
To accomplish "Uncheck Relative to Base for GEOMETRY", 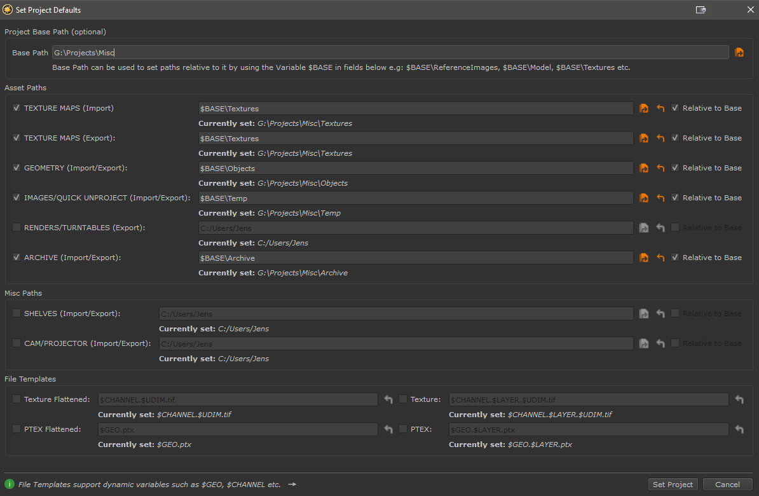I will point(675,168).
